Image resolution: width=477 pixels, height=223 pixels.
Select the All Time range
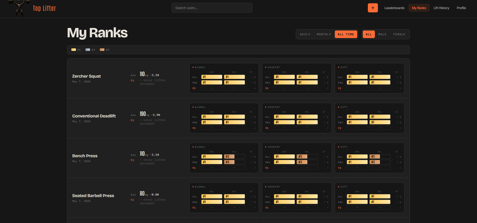pyautogui.click(x=346, y=34)
